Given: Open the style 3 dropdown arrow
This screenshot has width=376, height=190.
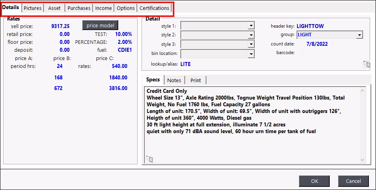Looking at the screenshot, I should click(x=251, y=44).
